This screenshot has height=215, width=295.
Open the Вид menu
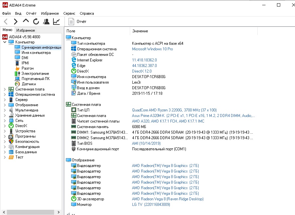(18, 13)
